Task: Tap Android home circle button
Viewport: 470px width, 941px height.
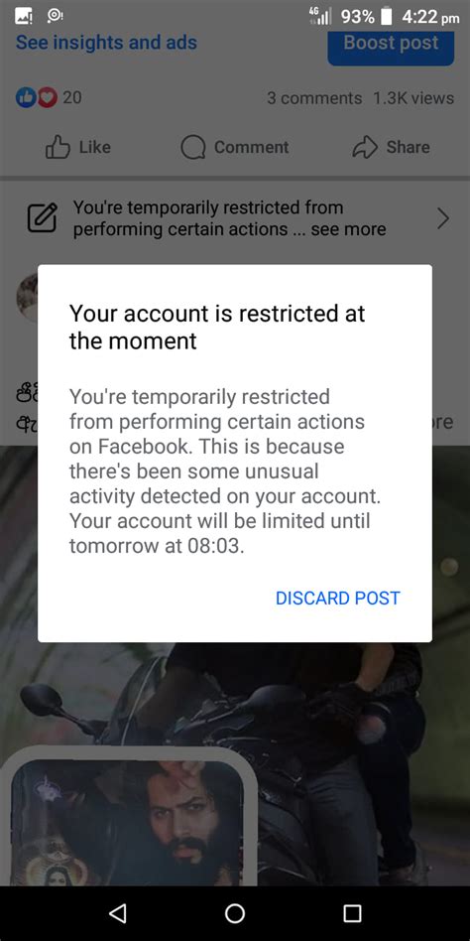Action: (x=235, y=913)
